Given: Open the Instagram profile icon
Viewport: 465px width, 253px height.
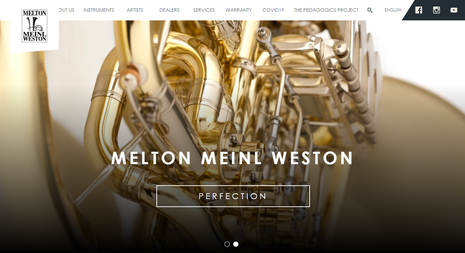Looking at the screenshot, I should click(x=437, y=10).
